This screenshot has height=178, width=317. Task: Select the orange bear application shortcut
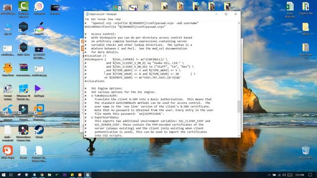point(8,70)
